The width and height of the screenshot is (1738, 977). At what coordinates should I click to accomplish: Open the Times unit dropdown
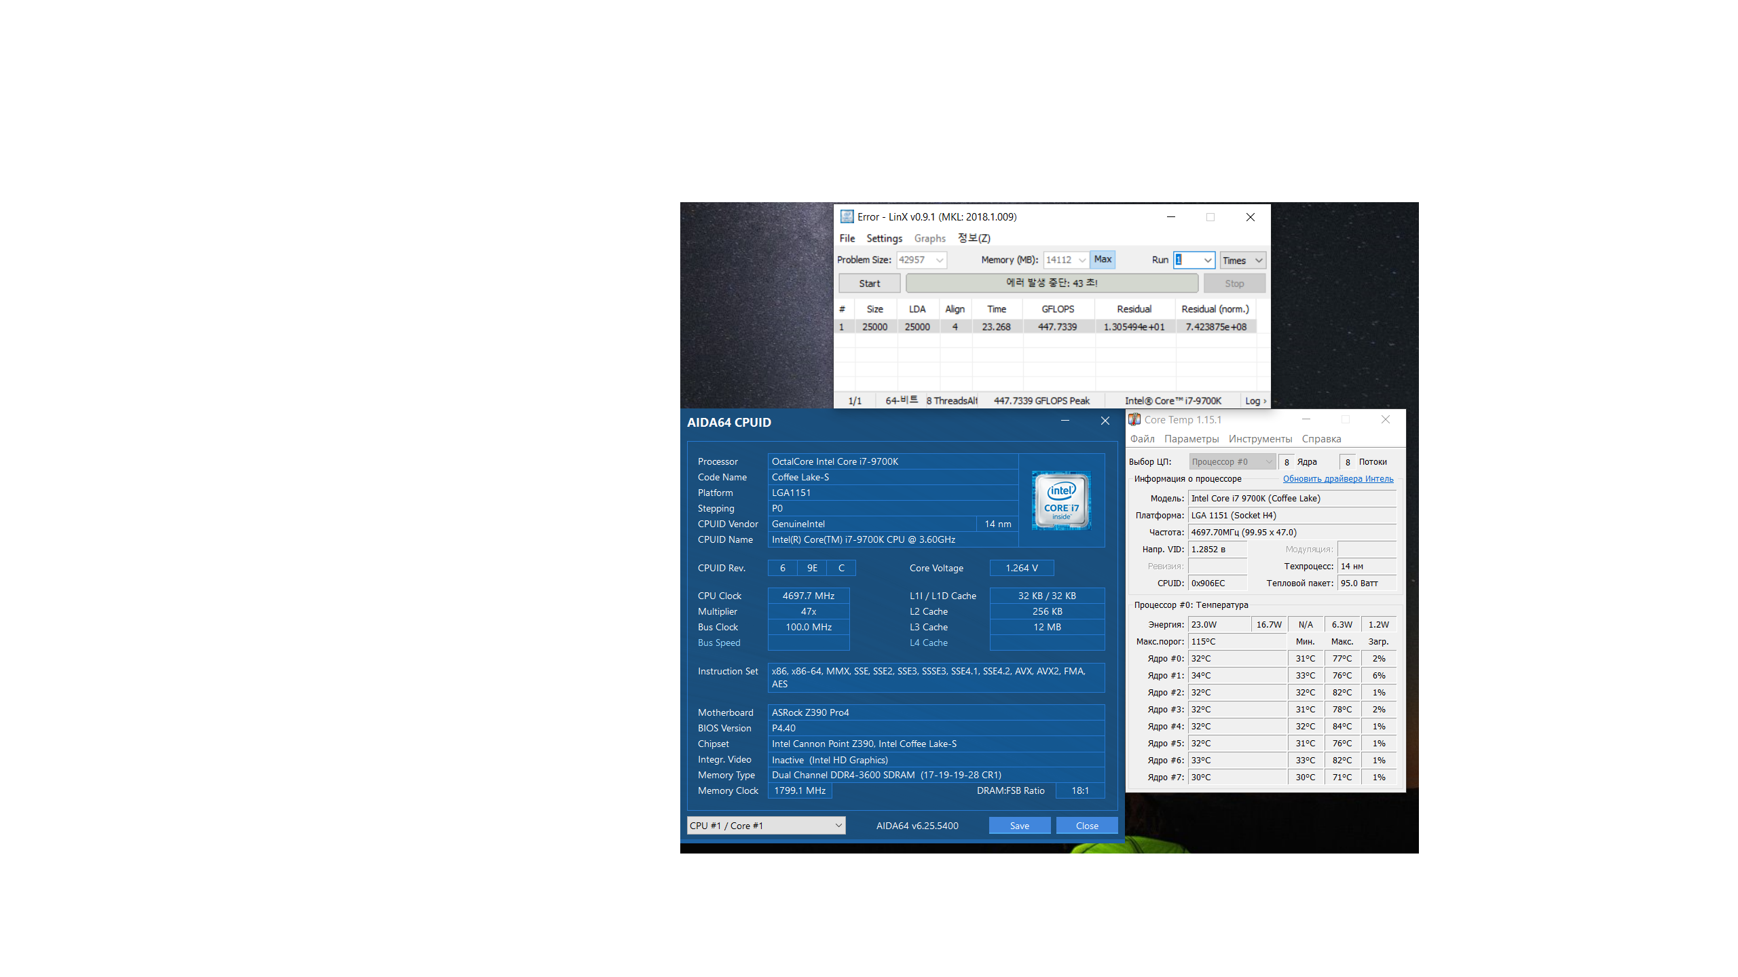click(1258, 261)
